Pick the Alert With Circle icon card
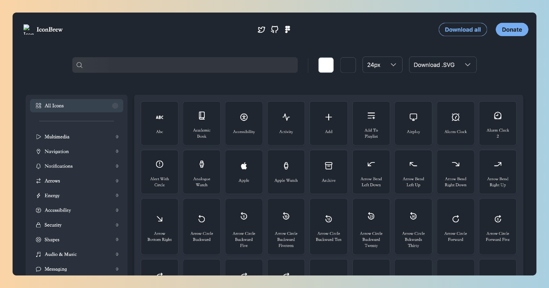 (x=159, y=172)
